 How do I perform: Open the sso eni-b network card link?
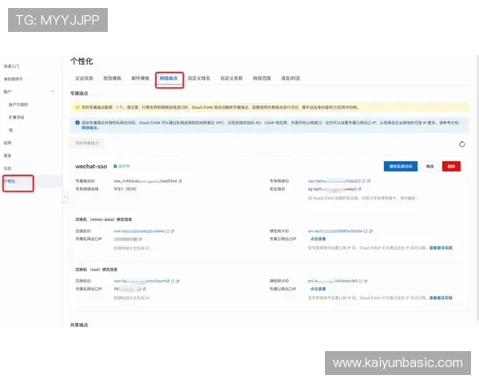(333, 281)
